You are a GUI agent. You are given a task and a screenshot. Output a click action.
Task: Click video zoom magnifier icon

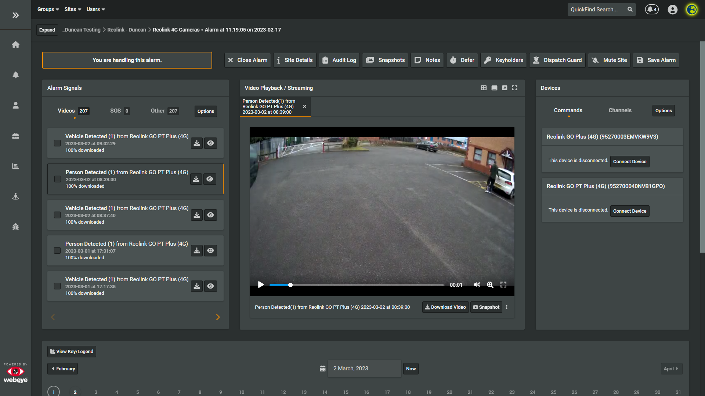[490, 285]
